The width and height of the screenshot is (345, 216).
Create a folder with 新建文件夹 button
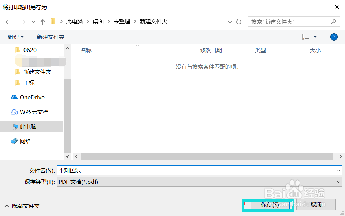click(51, 37)
